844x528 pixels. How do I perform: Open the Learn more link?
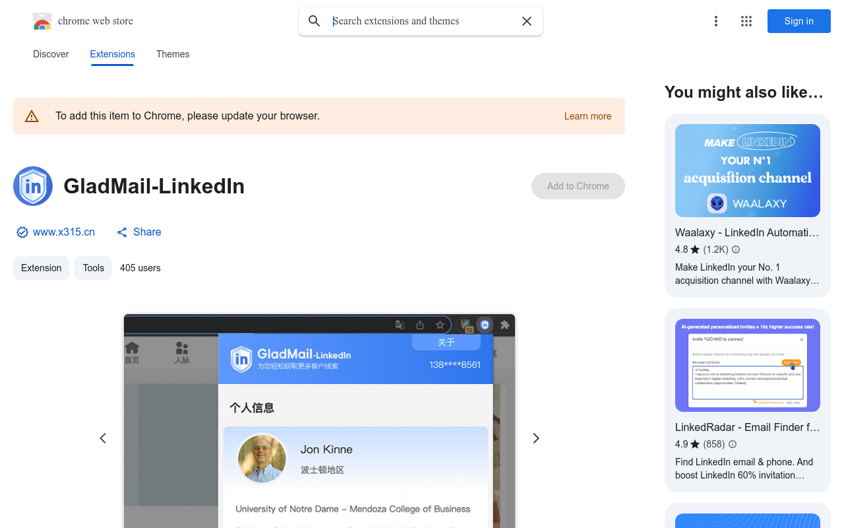point(588,116)
